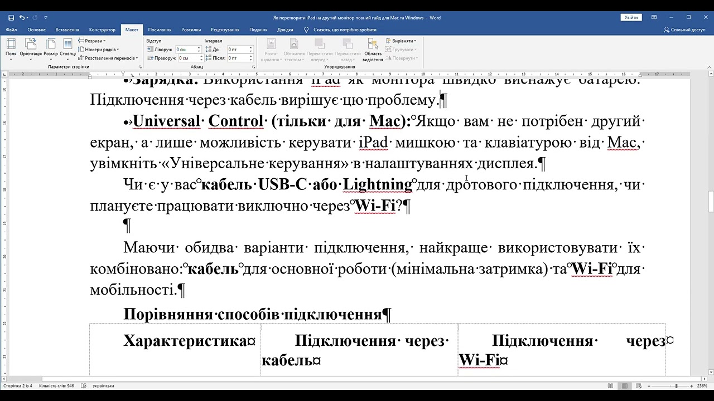Image resolution: width=714 pixels, height=401 pixels.
Task: Switch to Web Layout view
Action: click(638, 385)
